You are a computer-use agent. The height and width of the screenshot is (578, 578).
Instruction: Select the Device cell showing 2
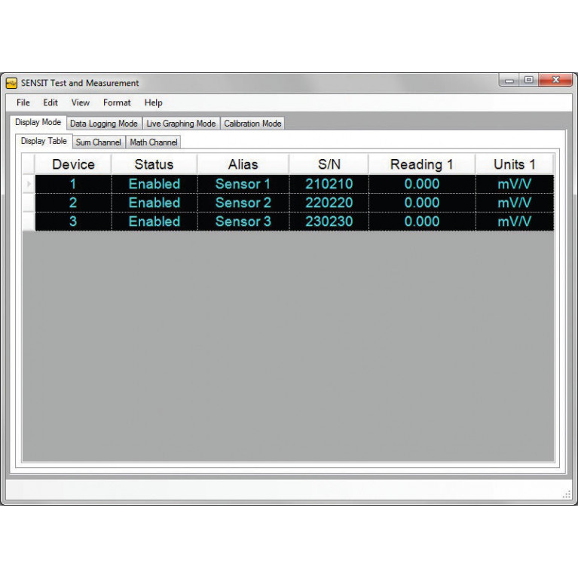[x=73, y=203]
